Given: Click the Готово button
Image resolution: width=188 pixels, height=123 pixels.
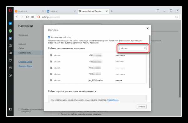Looking at the screenshot, I should point(142,107).
